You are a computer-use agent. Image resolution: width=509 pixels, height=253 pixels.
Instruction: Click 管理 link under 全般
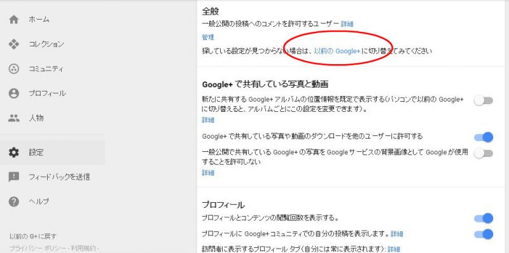coord(208,38)
